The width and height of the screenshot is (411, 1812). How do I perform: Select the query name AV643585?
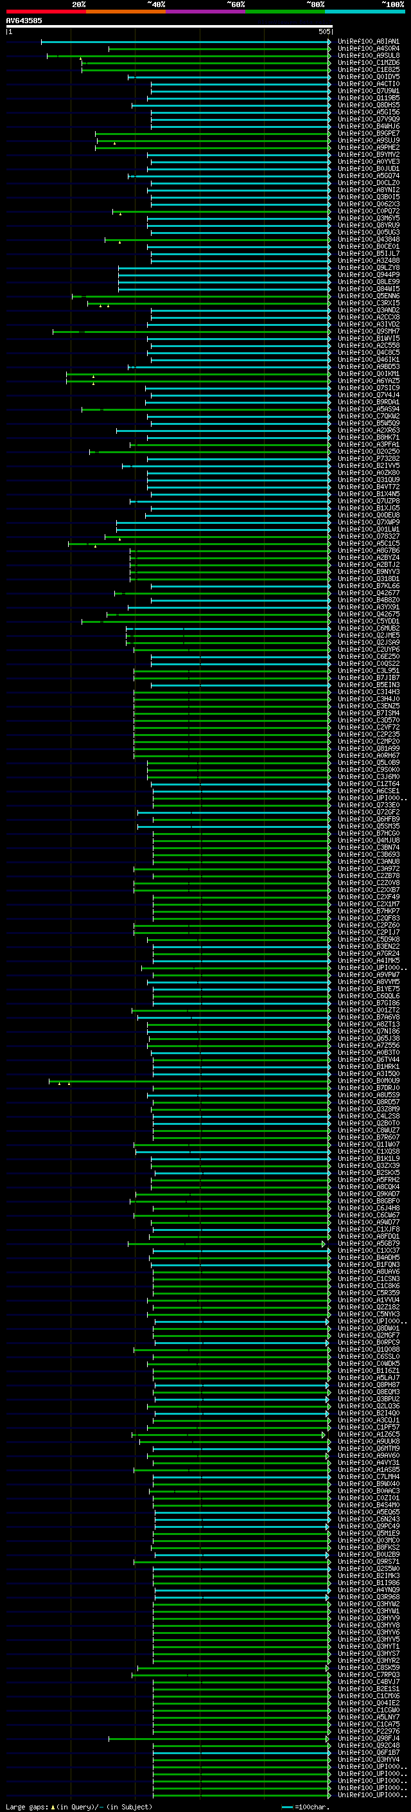[x=24, y=21]
